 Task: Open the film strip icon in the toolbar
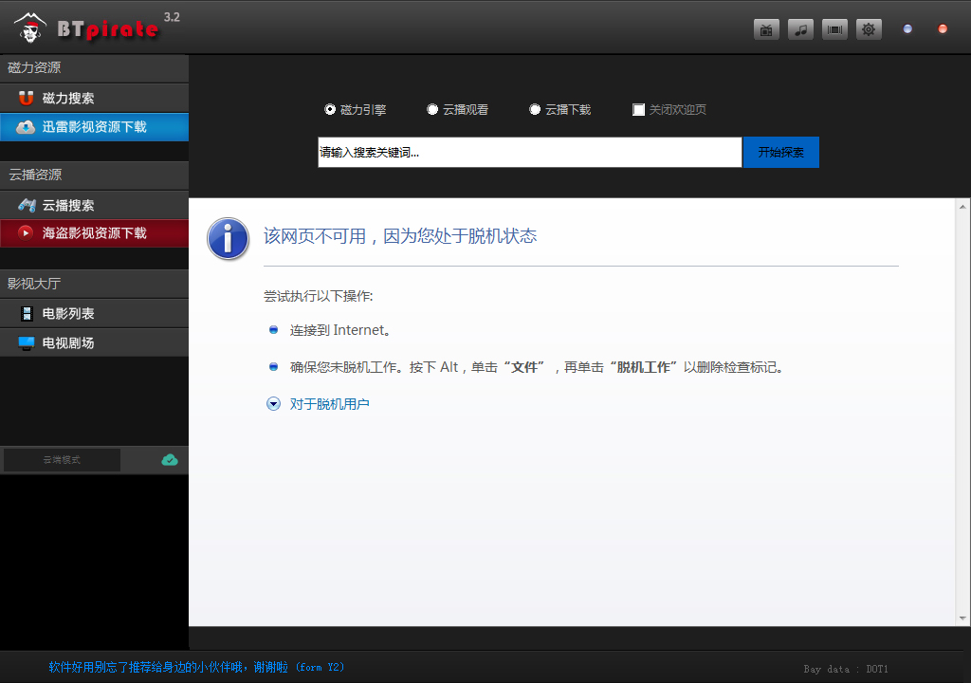coord(834,29)
